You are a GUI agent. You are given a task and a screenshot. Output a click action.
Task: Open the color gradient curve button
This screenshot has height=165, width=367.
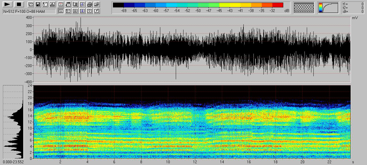click(x=328, y=8)
